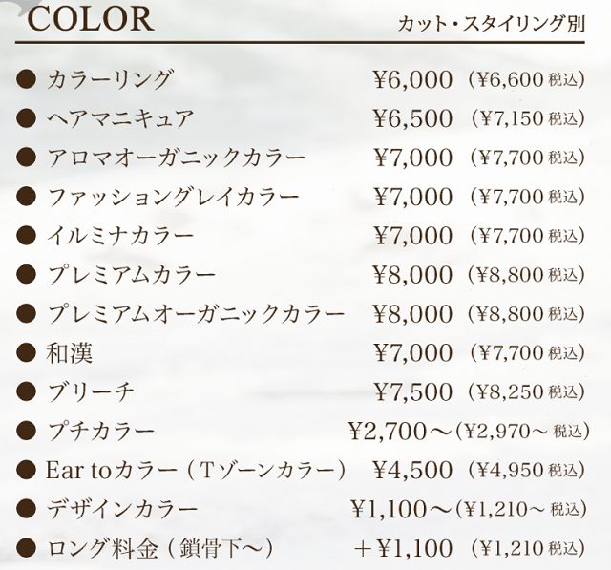Screen dimensions: 611x570
Task: Click the bullet beside カラーリング
Action: point(26,79)
